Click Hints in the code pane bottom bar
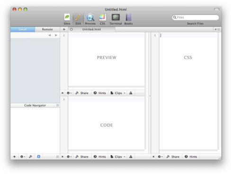Viewport: 232px width, 174px height. (100, 157)
